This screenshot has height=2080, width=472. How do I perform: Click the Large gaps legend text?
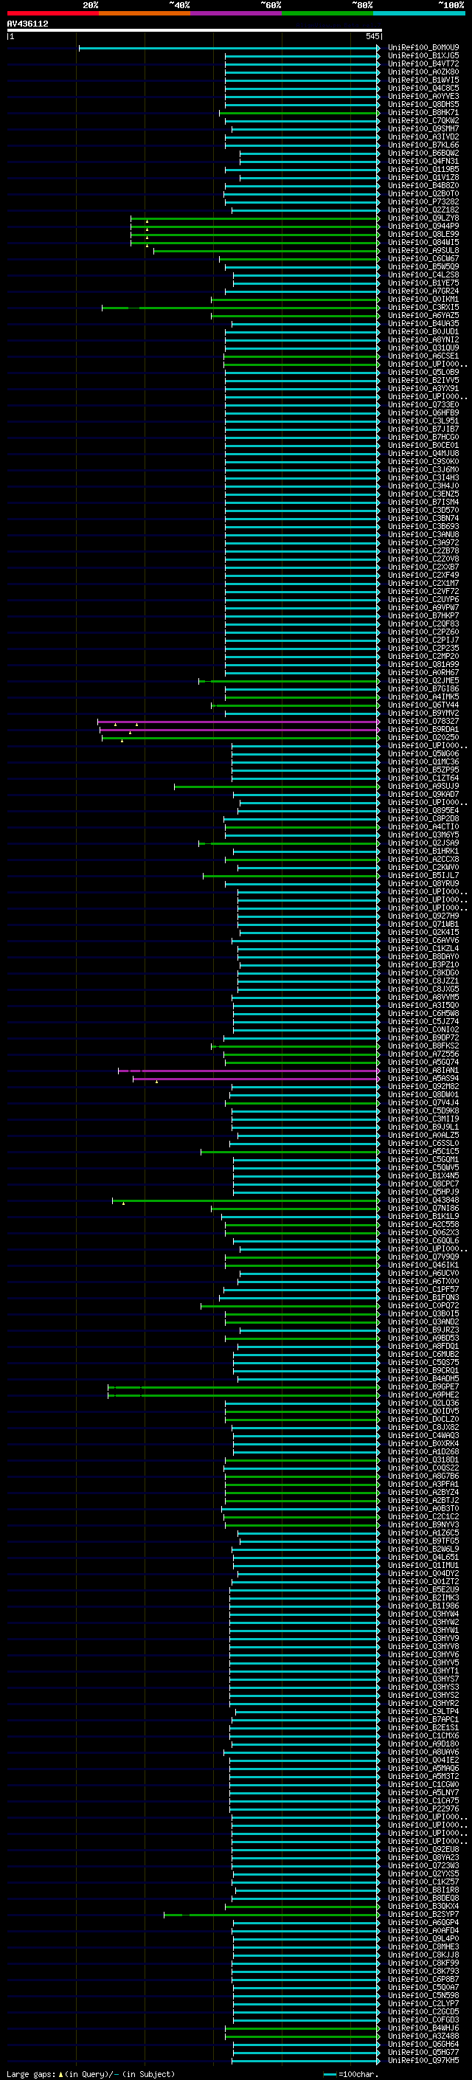91,2073
